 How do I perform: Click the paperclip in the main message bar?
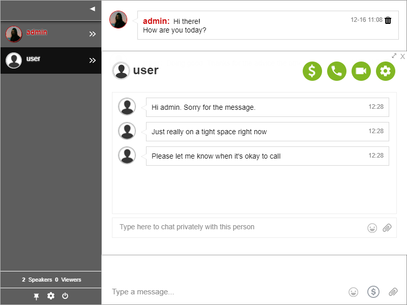[x=393, y=292]
